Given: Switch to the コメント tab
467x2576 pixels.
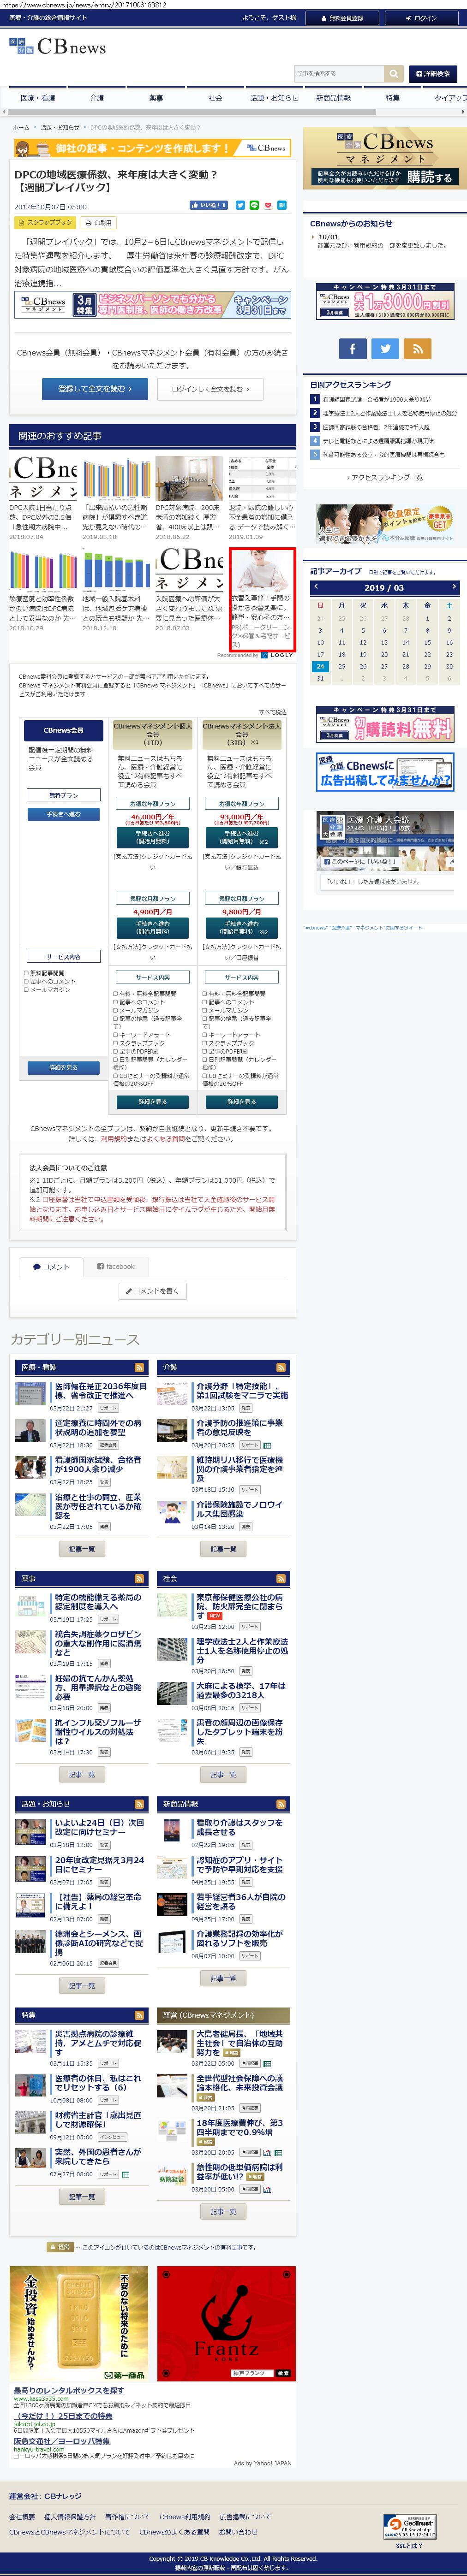Looking at the screenshot, I should [51, 1266].
